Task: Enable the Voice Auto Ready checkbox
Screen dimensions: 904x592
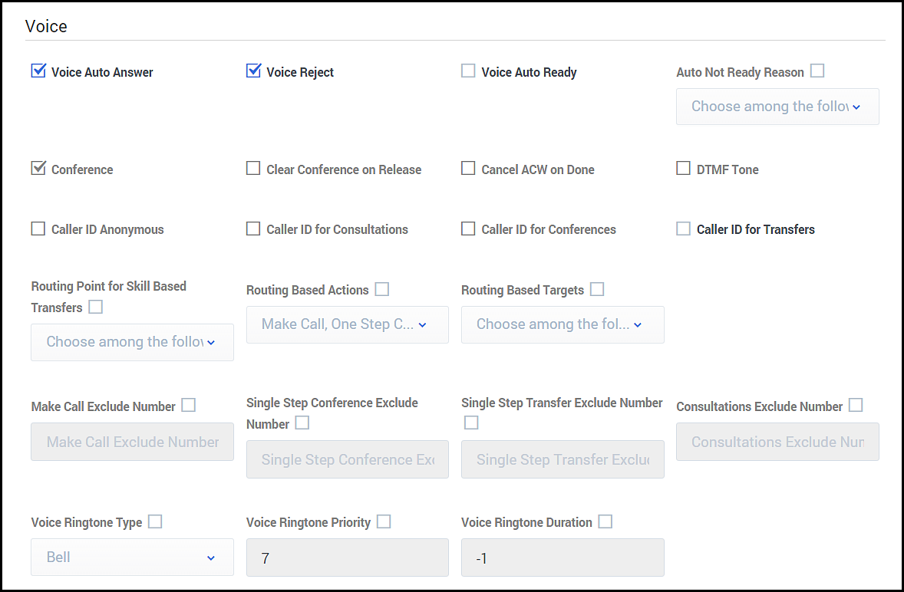Action: click(468, 71)
